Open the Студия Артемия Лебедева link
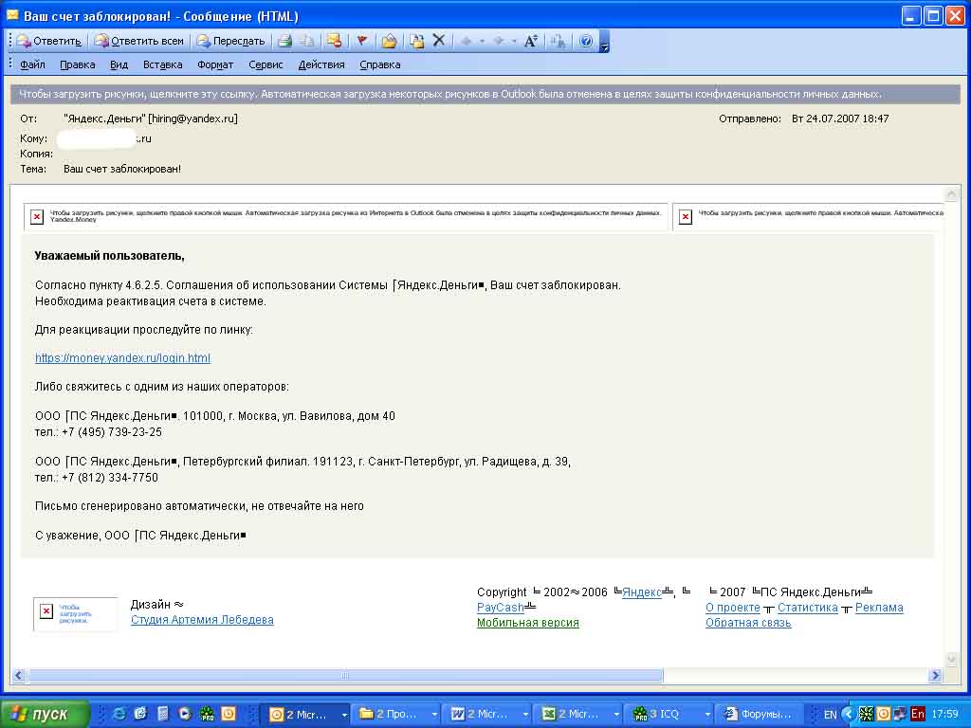 coord(202,620)
